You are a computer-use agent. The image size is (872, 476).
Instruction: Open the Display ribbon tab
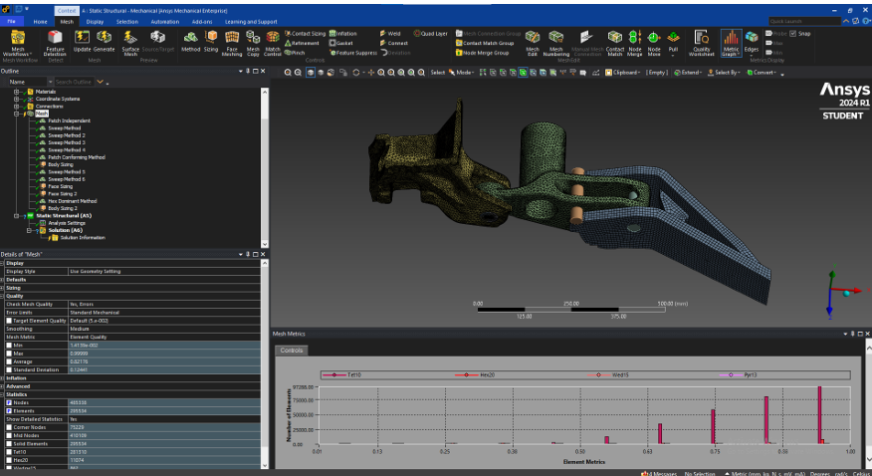point(95,20)
